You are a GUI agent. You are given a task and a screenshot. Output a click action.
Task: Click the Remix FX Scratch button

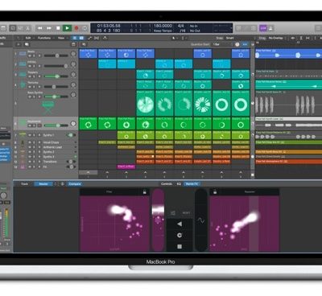(x=180, y=235)
